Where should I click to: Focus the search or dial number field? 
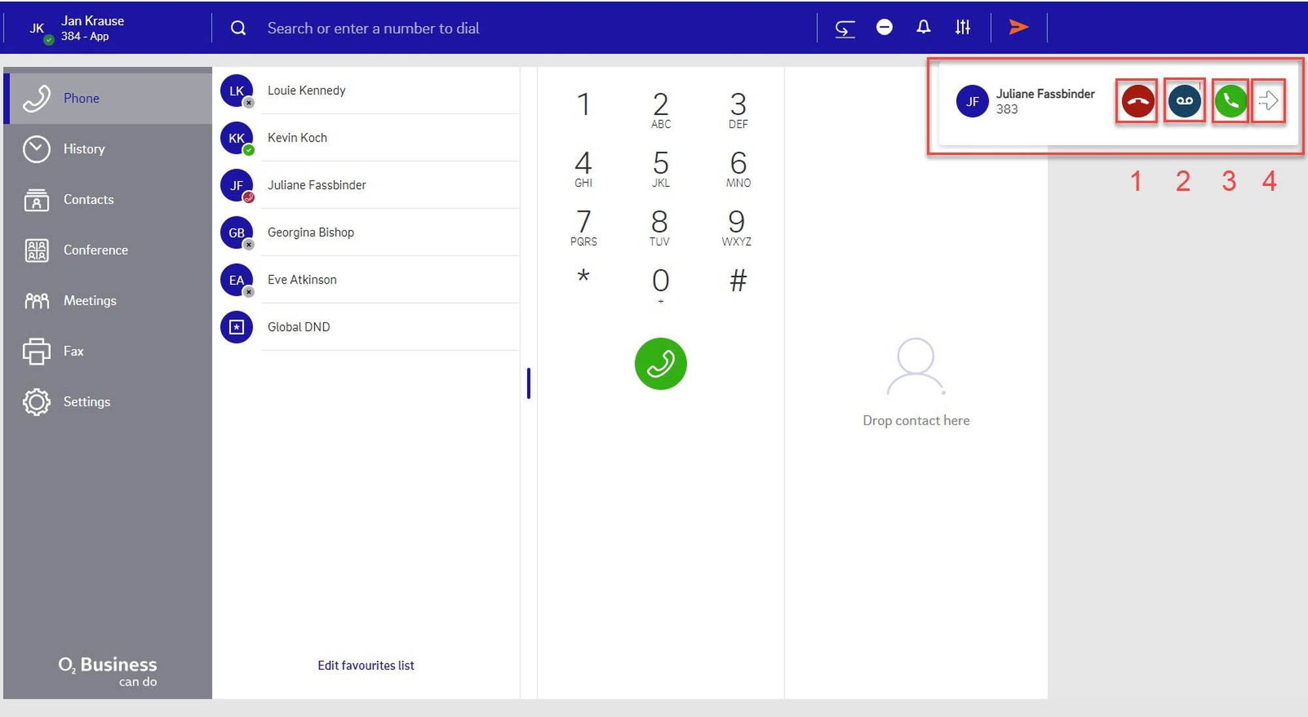tap(373, 29)
